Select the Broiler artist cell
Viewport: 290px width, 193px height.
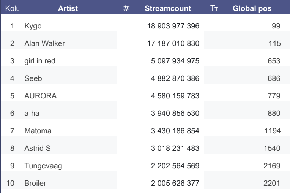35,184
